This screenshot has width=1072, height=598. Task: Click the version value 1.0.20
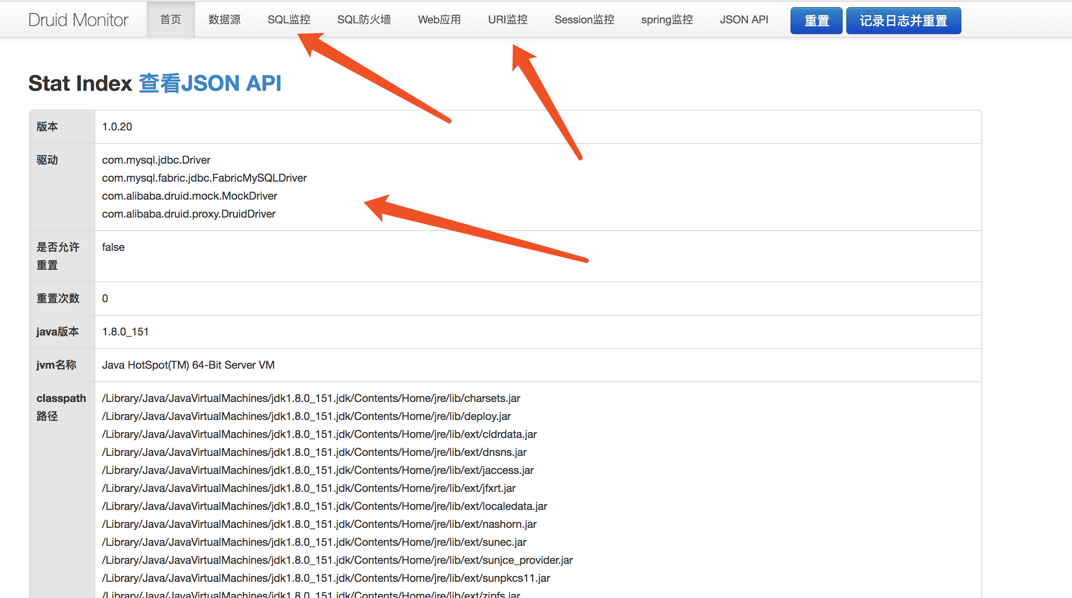pos(117,127)
